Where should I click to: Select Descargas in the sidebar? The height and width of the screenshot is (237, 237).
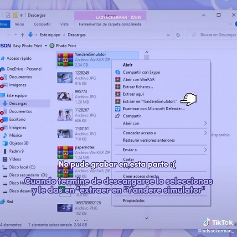point(18,103)
